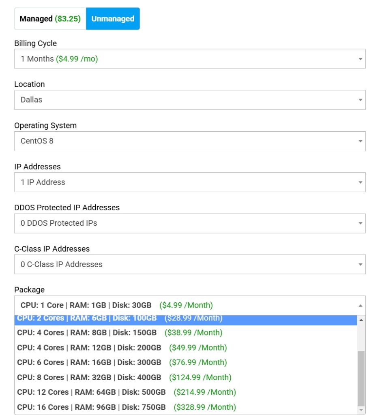The height and width of the screenshot is (415, 382).
Task: Expand the DDOS Protected IP Addresses dropdown
Action: coord(190,223)
